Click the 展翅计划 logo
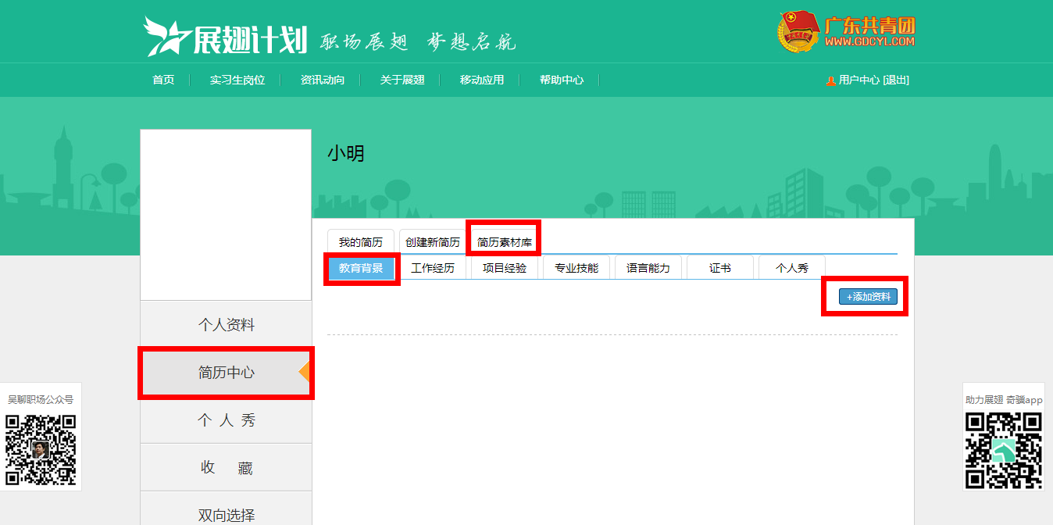1053x525 pixels. pyautogui.click(x=226, y=37)
